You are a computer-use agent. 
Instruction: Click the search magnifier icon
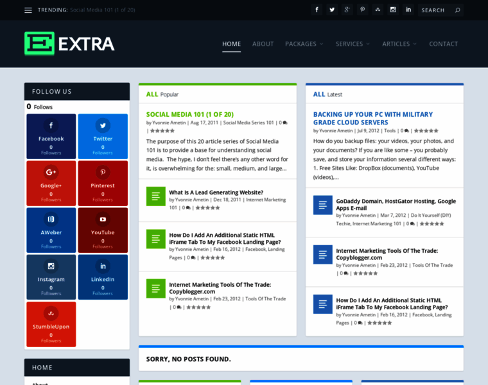click(457, 10)
